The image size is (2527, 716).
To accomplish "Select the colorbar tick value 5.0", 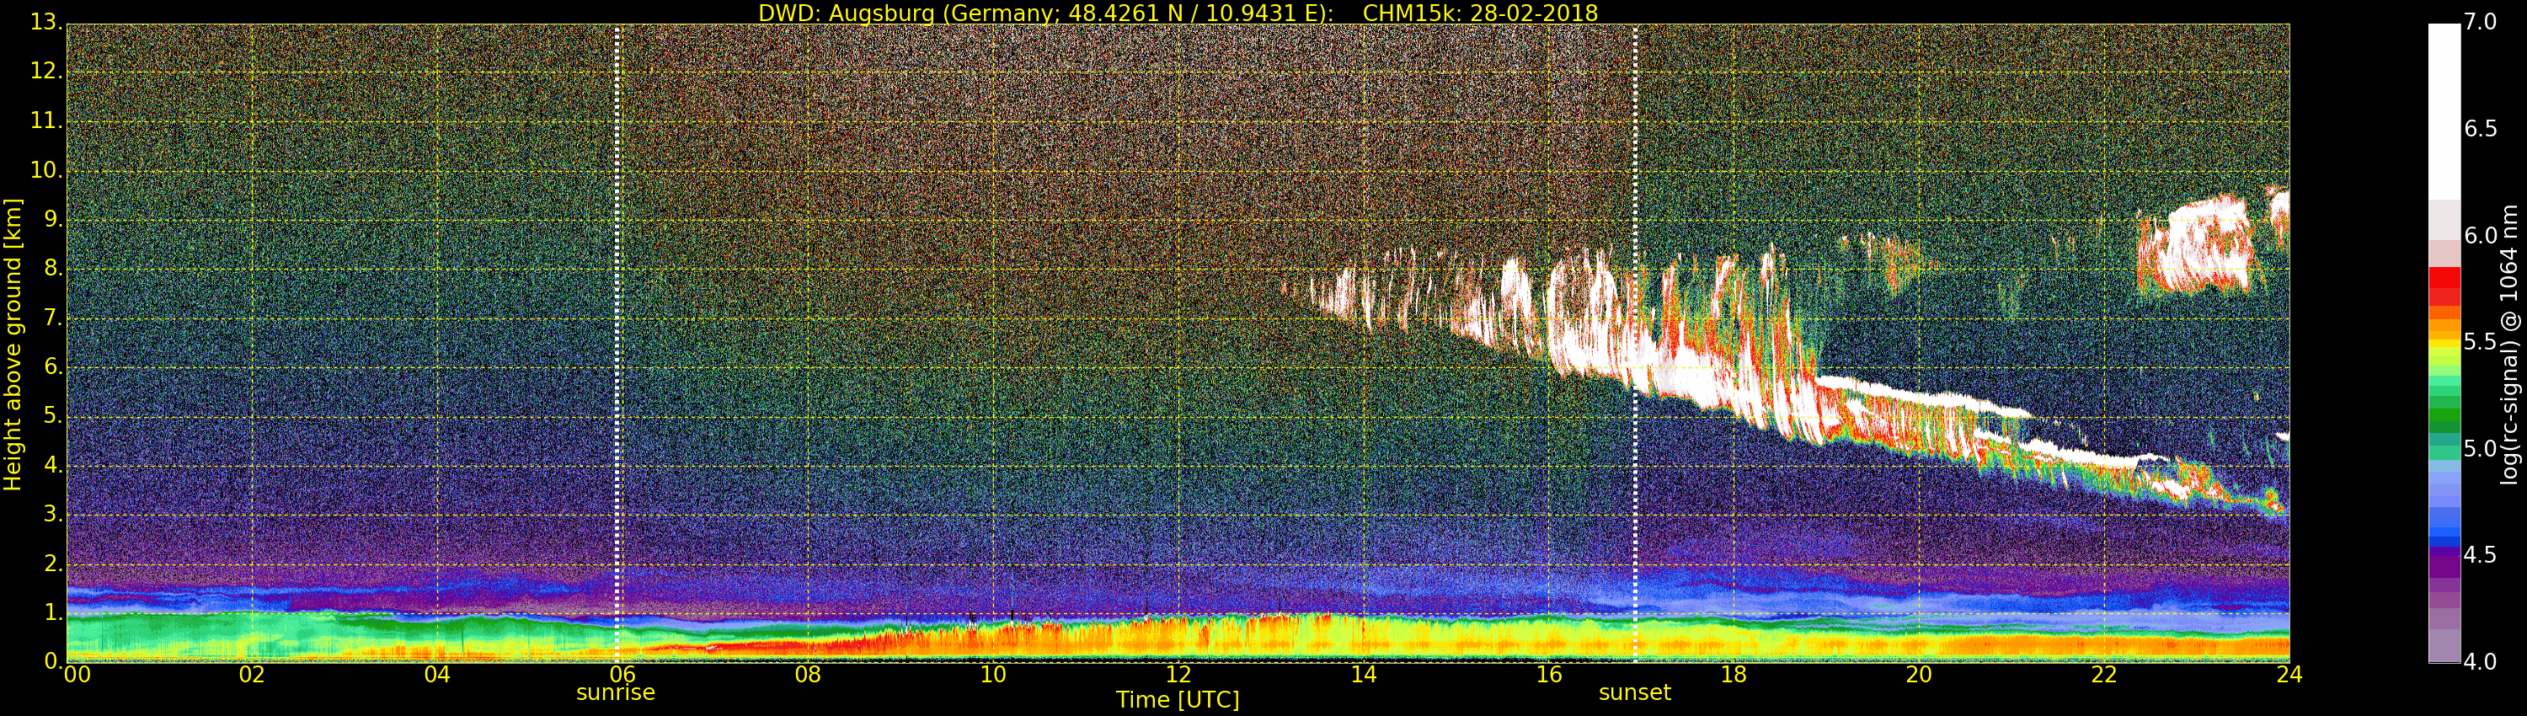I will [x=2480, y=449].
